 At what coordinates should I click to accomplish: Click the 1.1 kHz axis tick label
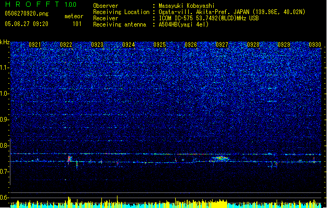point(5,68)
